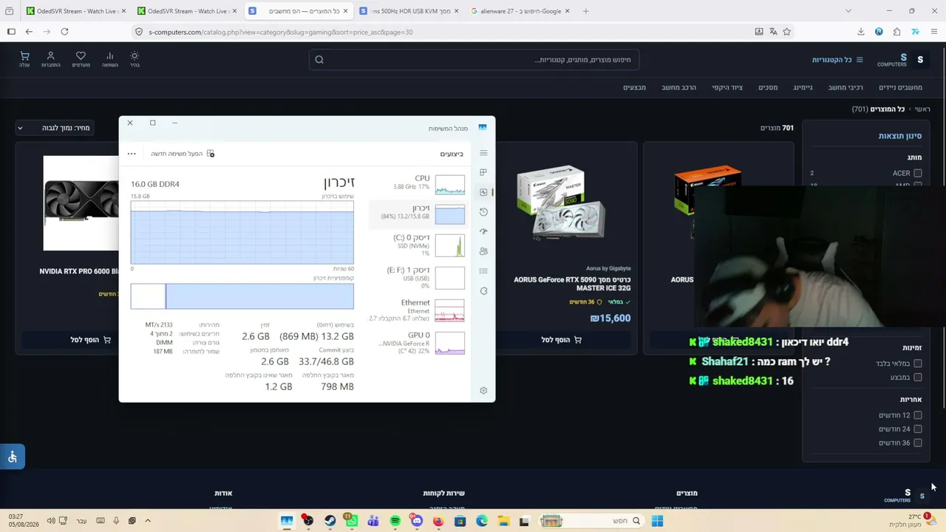
Task: Open the NVIDIA RTX PRO 6000 product image
Action: [x=81, y=203]
